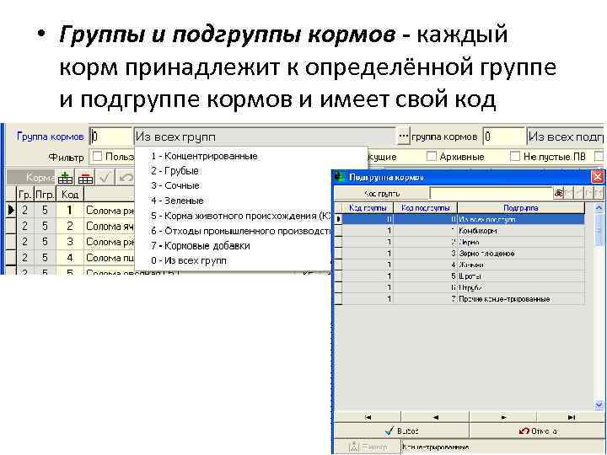Close the Подгруппа кормов dialog
The height and width of the screenshot is (455, 607).
click(598, 177)
